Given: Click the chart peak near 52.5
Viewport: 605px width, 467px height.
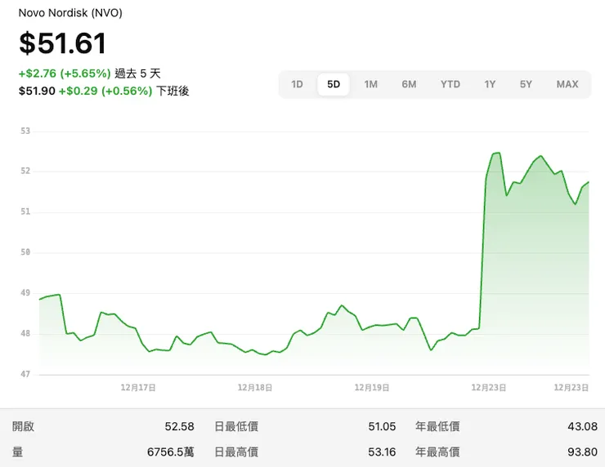Looking at the screenshot, I should click(497, 153).
